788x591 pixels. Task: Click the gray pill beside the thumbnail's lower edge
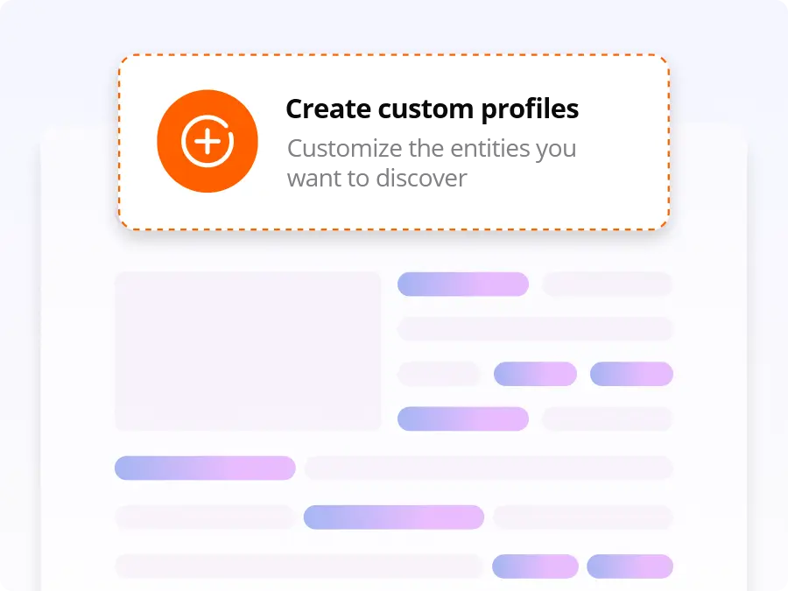(607, 419)
